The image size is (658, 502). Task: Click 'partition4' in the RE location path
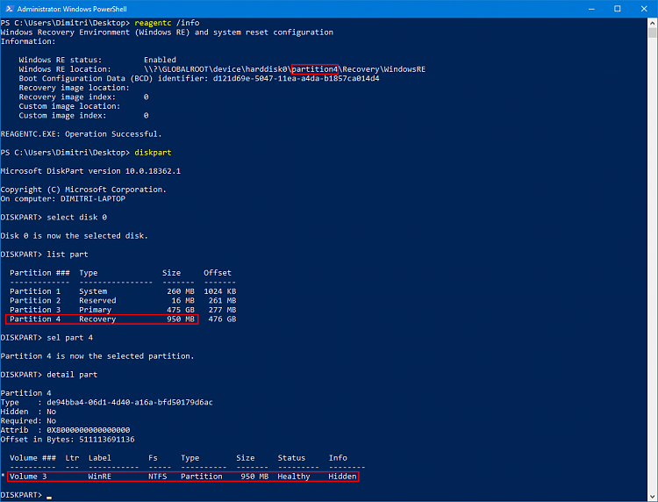click(315, 68)
